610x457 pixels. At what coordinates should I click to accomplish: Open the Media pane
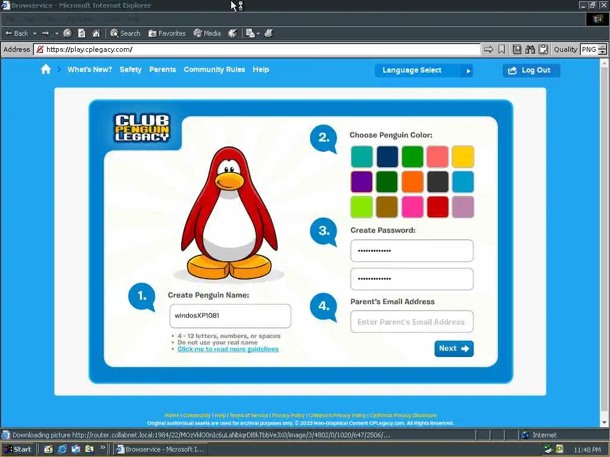click(207, 33)
